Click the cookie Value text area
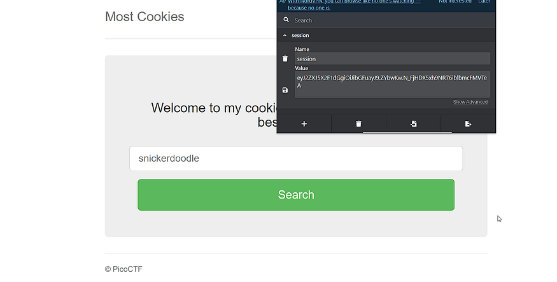 click(392, 85)
